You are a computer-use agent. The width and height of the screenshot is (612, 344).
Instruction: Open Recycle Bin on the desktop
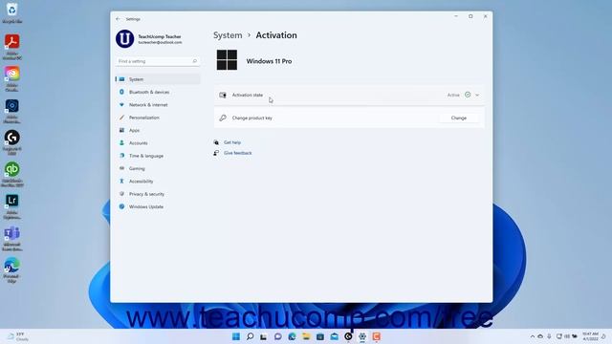click(12, 12)
